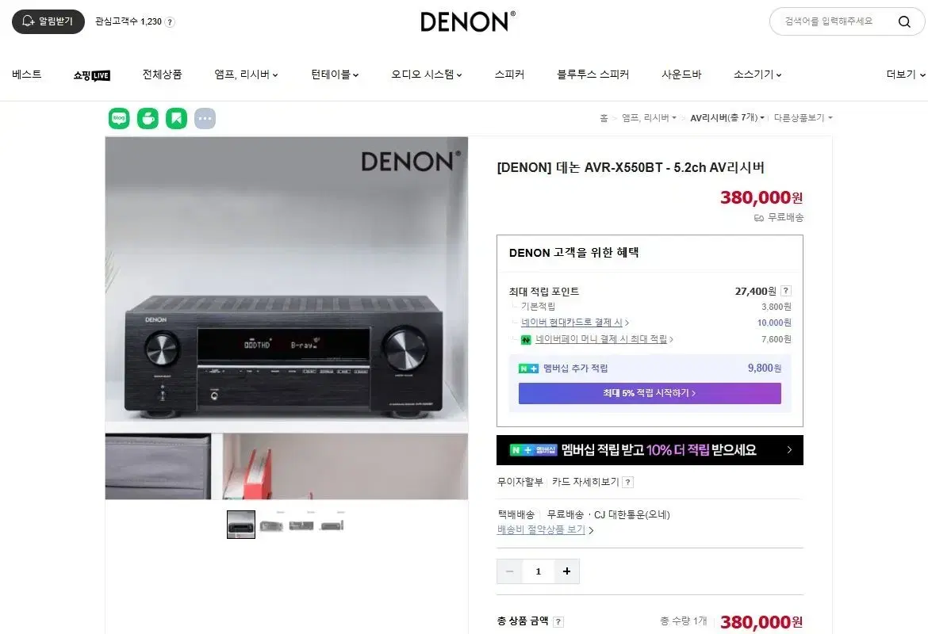Select the second product thumbnail image
The height and width of the screenshot is (634, 928).
(271, 525)
